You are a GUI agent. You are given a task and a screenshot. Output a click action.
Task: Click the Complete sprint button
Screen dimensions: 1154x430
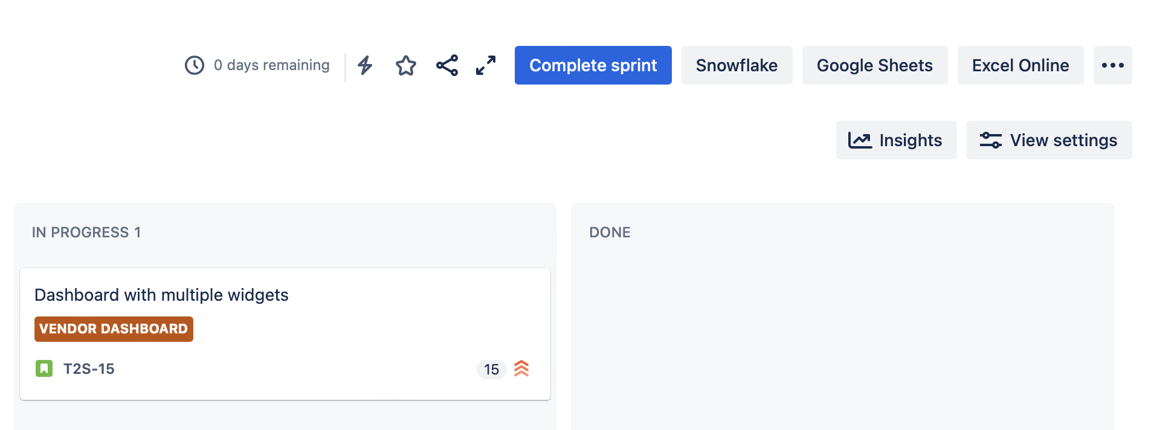(x=593, y=65)
